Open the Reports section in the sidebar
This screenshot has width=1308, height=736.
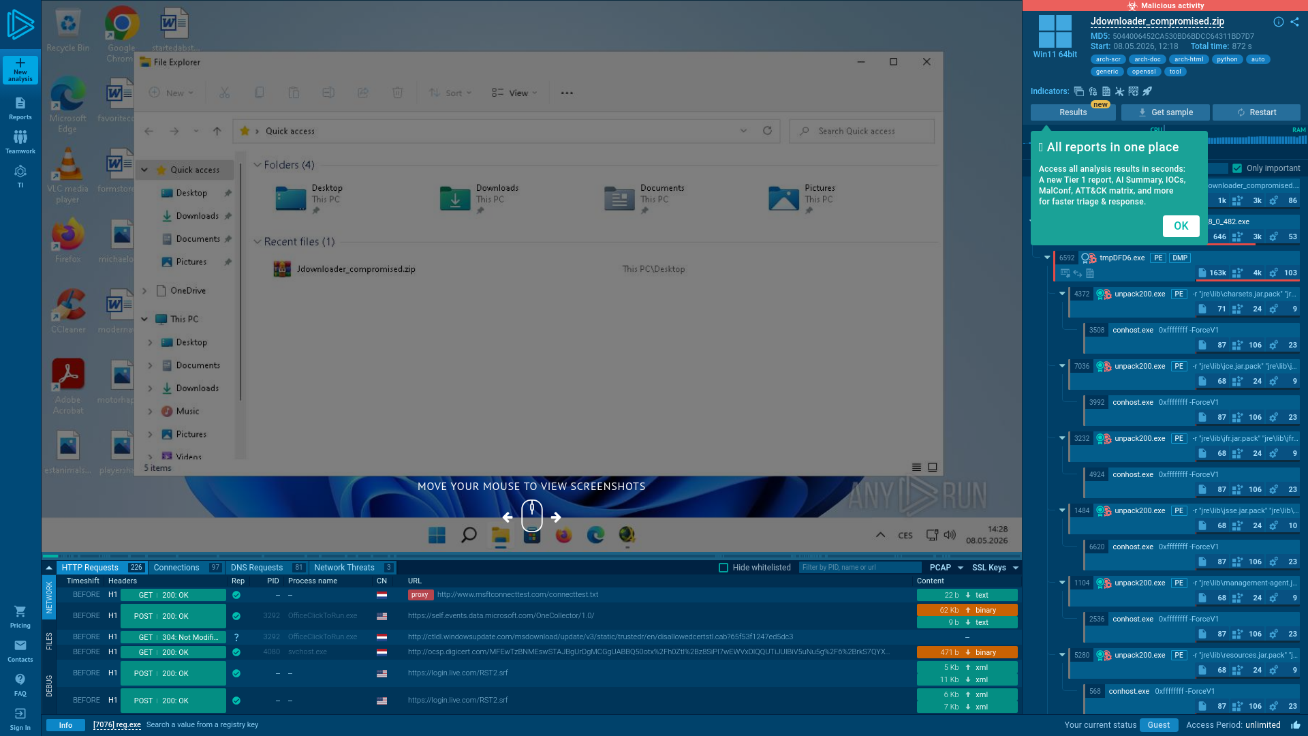tap(20, 108)
